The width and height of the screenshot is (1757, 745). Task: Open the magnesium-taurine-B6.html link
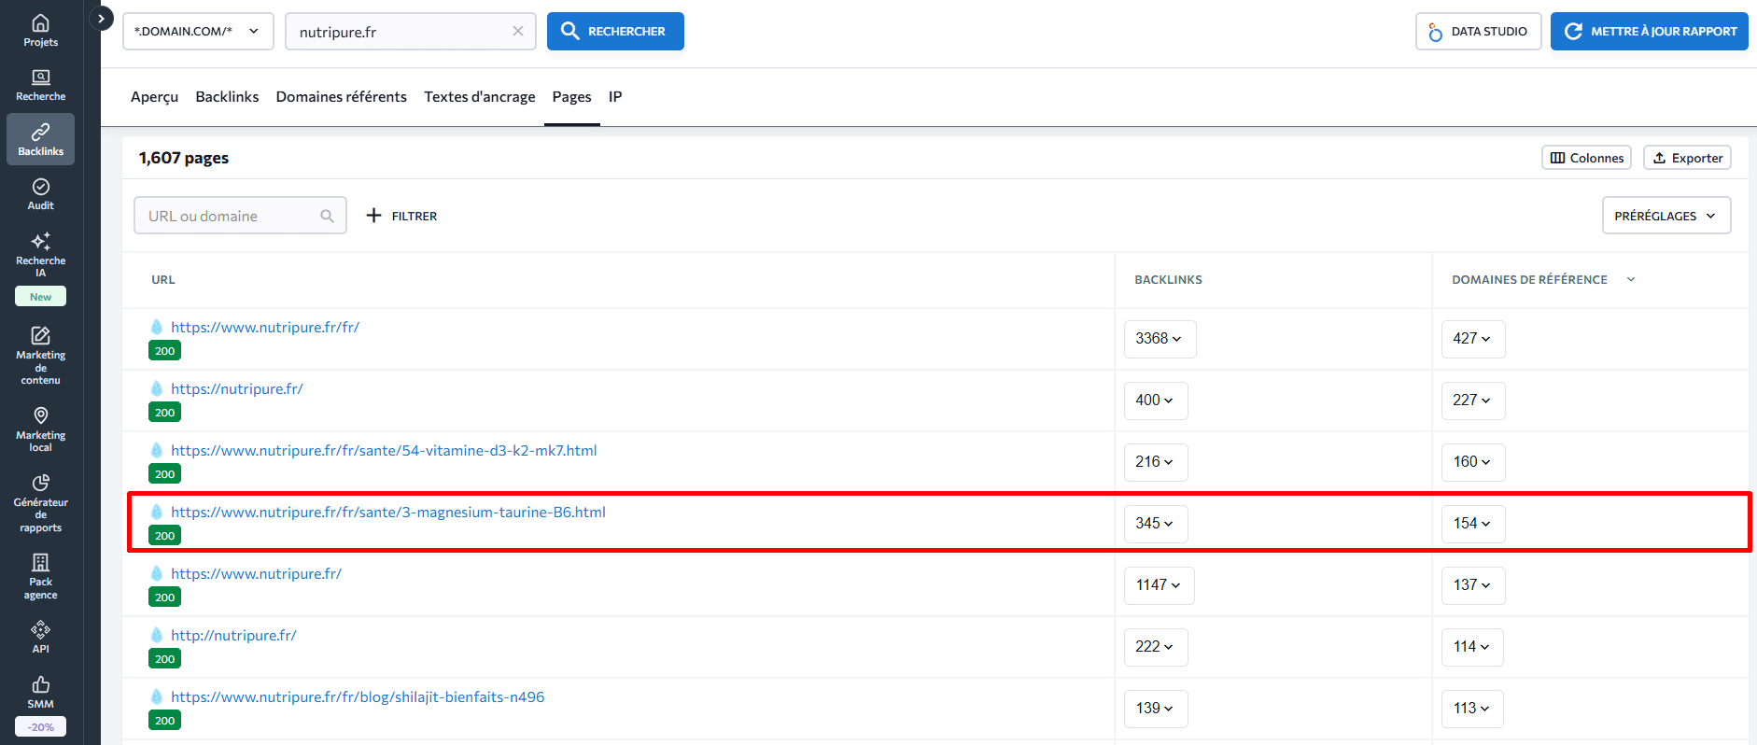(388, 512)
